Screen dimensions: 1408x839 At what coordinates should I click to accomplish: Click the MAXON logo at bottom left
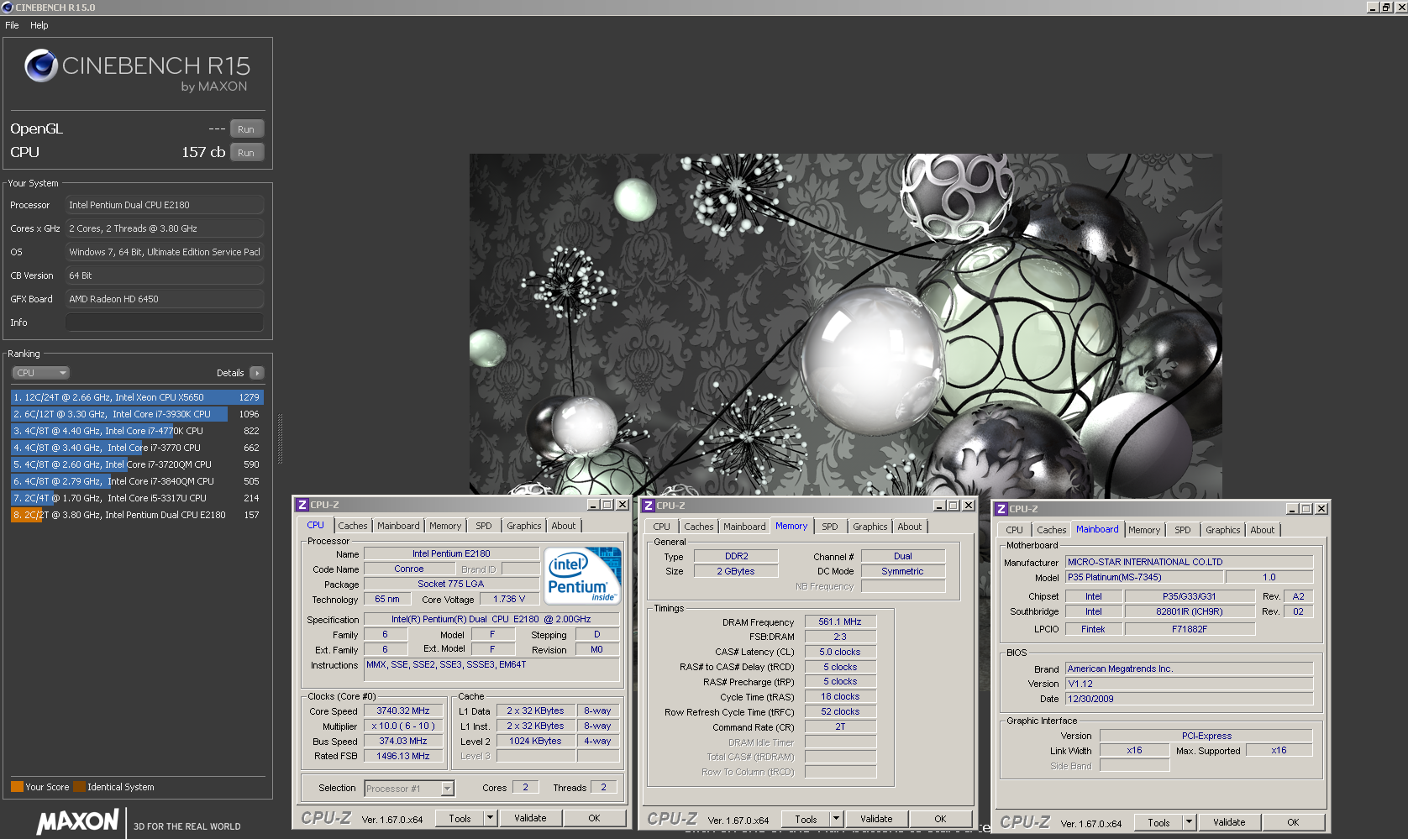point(78,821)
